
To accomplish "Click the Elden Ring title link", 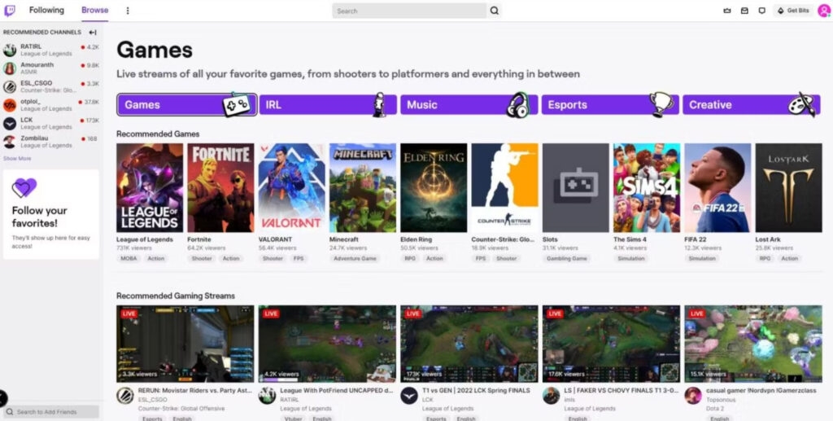I will [x=416, y=239].
